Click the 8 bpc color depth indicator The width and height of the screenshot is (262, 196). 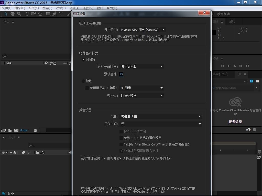24,130
